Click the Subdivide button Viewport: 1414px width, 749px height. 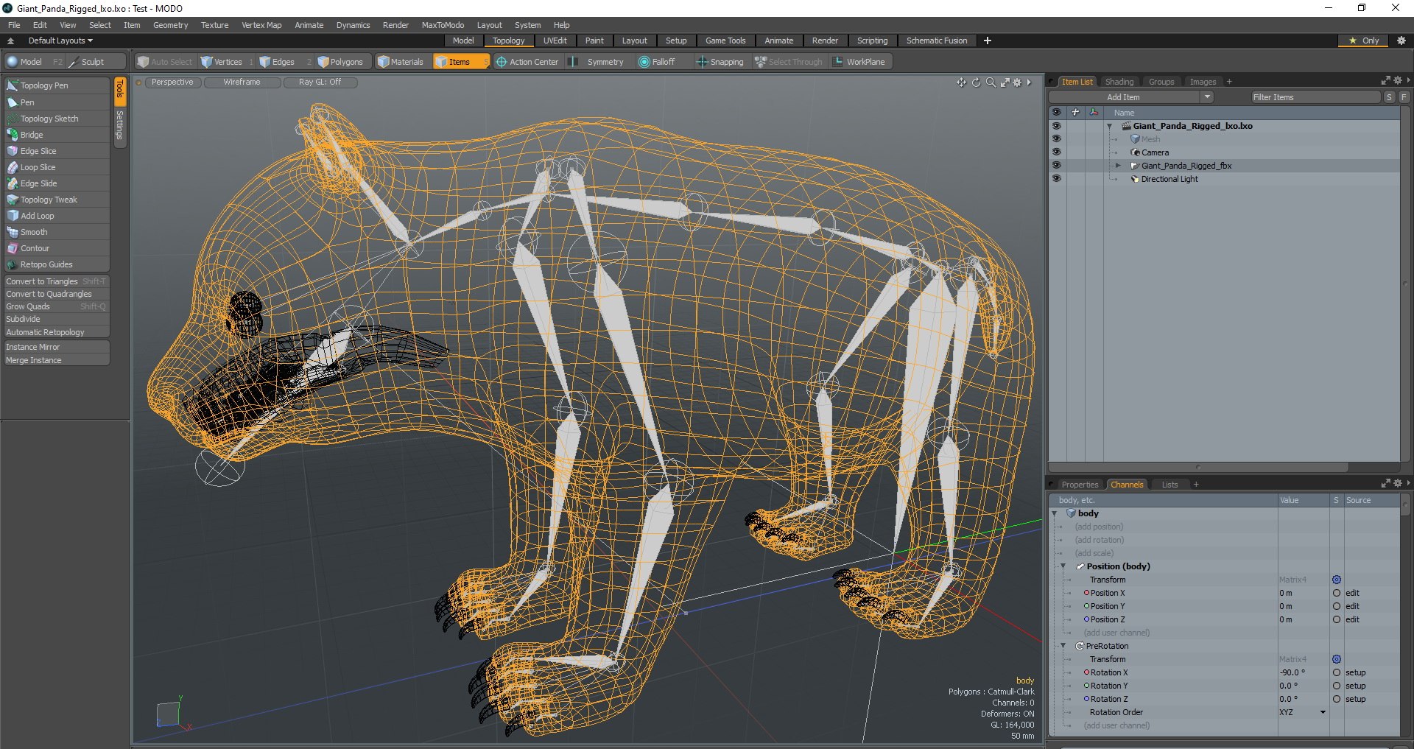tap(57, 319)
